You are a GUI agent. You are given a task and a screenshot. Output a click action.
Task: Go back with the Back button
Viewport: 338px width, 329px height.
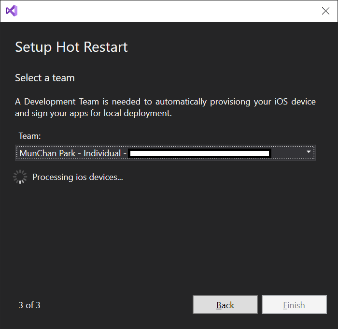pyautogui.click(x=225, y=305)
